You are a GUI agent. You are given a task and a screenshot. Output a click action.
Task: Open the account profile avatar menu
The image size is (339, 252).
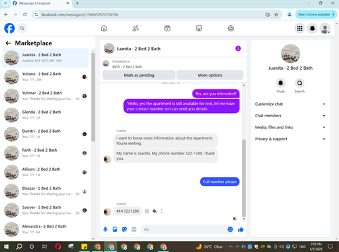pyautogui.click(x=325, y=28)
